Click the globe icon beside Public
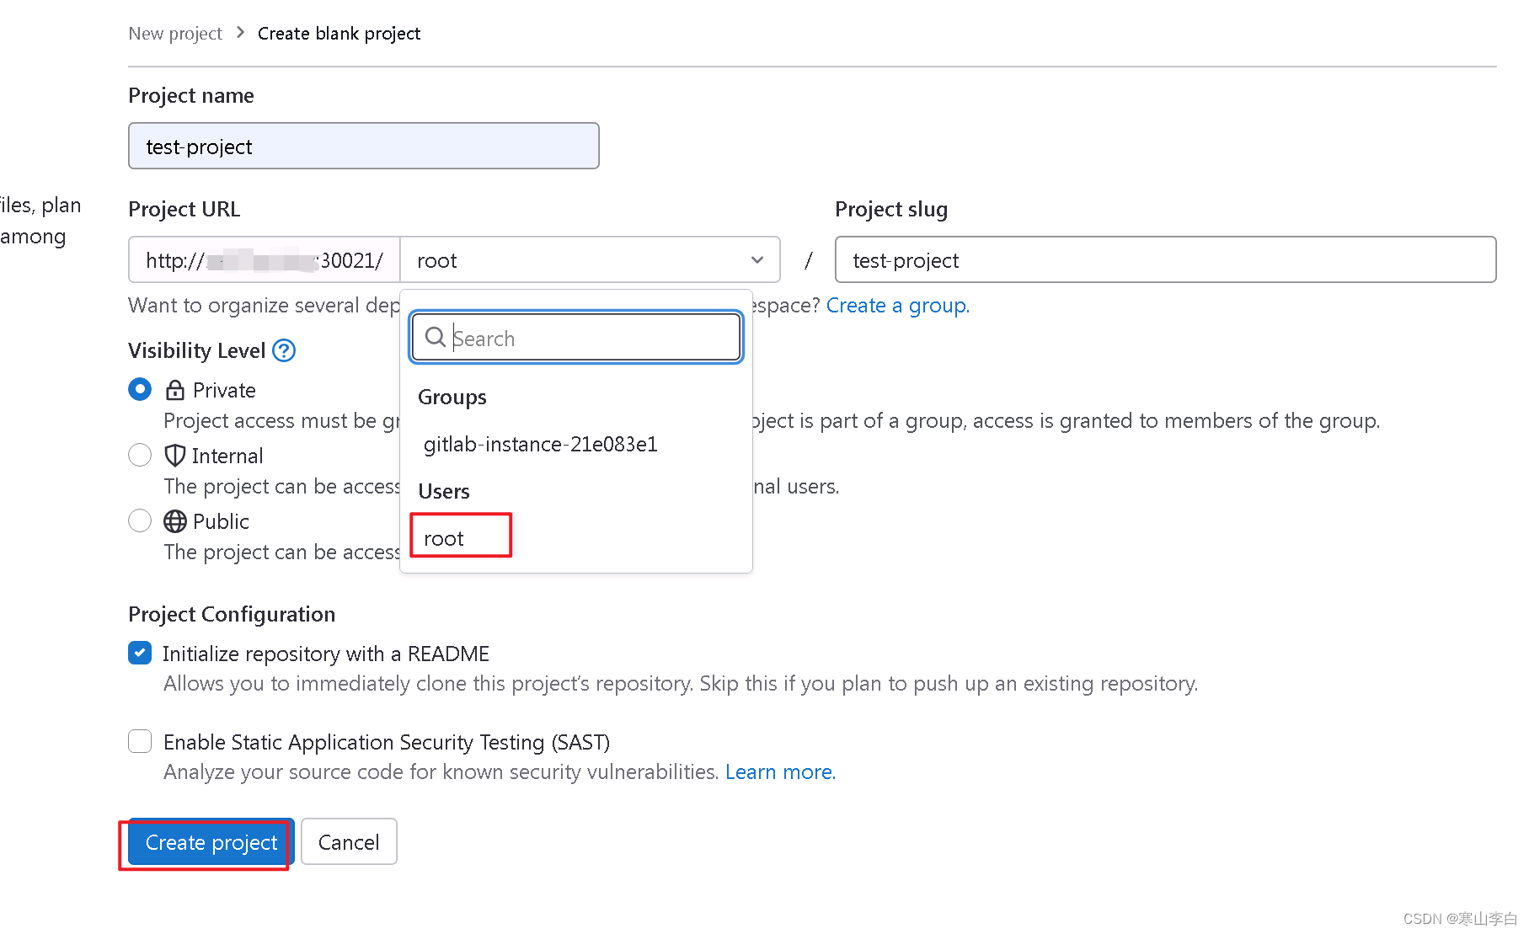The image size is (1529, 934). click(x=175, y=521)
